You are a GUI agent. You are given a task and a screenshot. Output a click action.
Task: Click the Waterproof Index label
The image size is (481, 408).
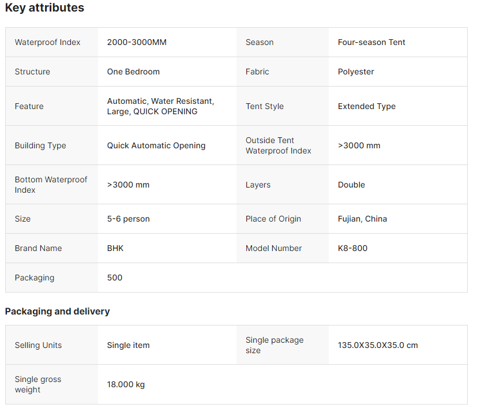pyautogui.click(x=47, y=42)
